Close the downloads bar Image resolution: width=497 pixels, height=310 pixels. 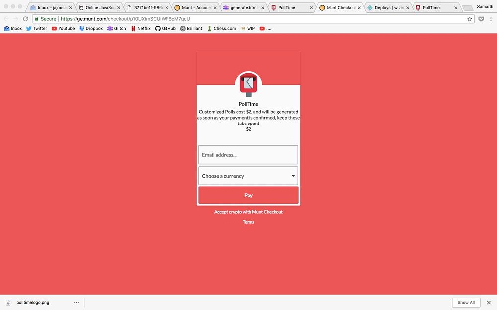(x=489, y=303)
